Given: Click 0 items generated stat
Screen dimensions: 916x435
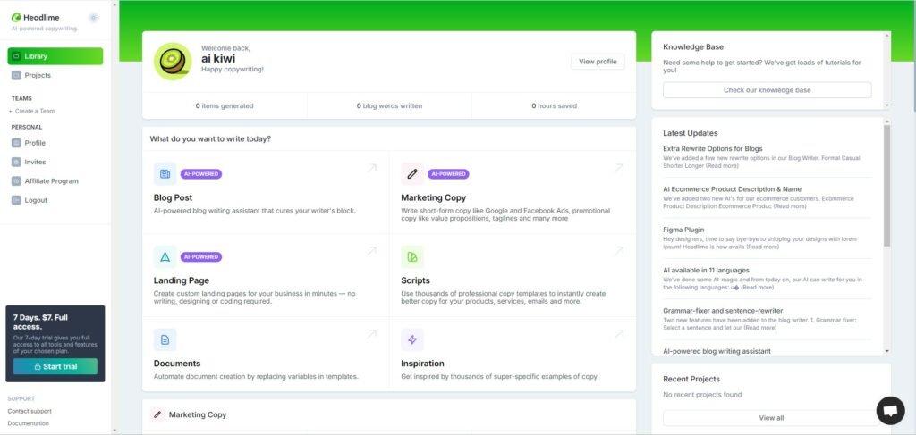Looking at the screenshot, I should click(x=225, y=106).
